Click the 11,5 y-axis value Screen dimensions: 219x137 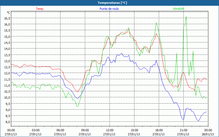7,79
